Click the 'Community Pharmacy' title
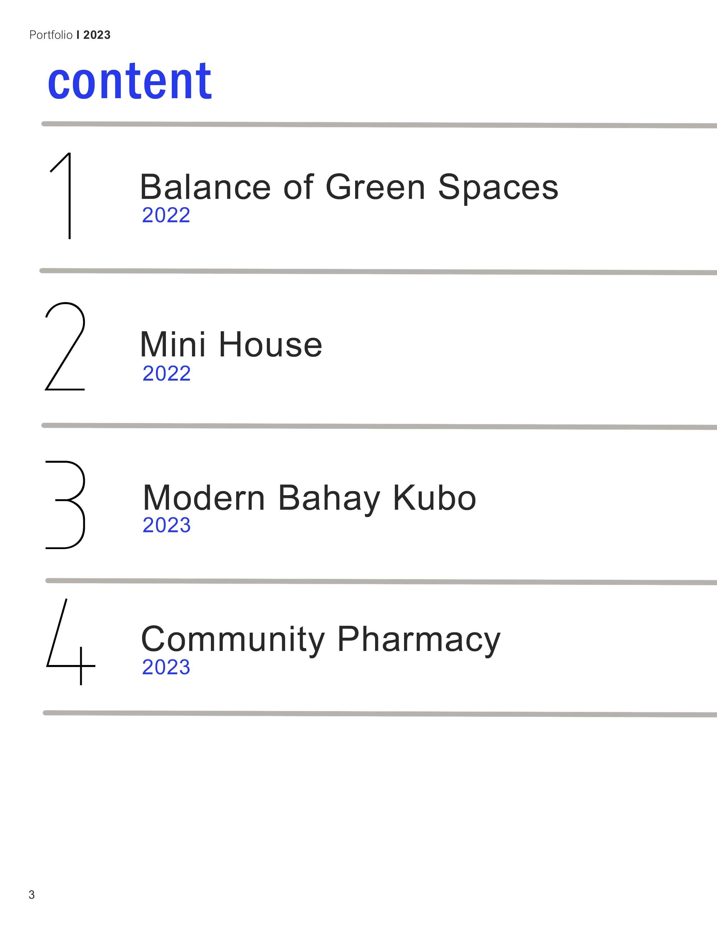The height and width of the screenshot is (928, 717). [321, 639]
